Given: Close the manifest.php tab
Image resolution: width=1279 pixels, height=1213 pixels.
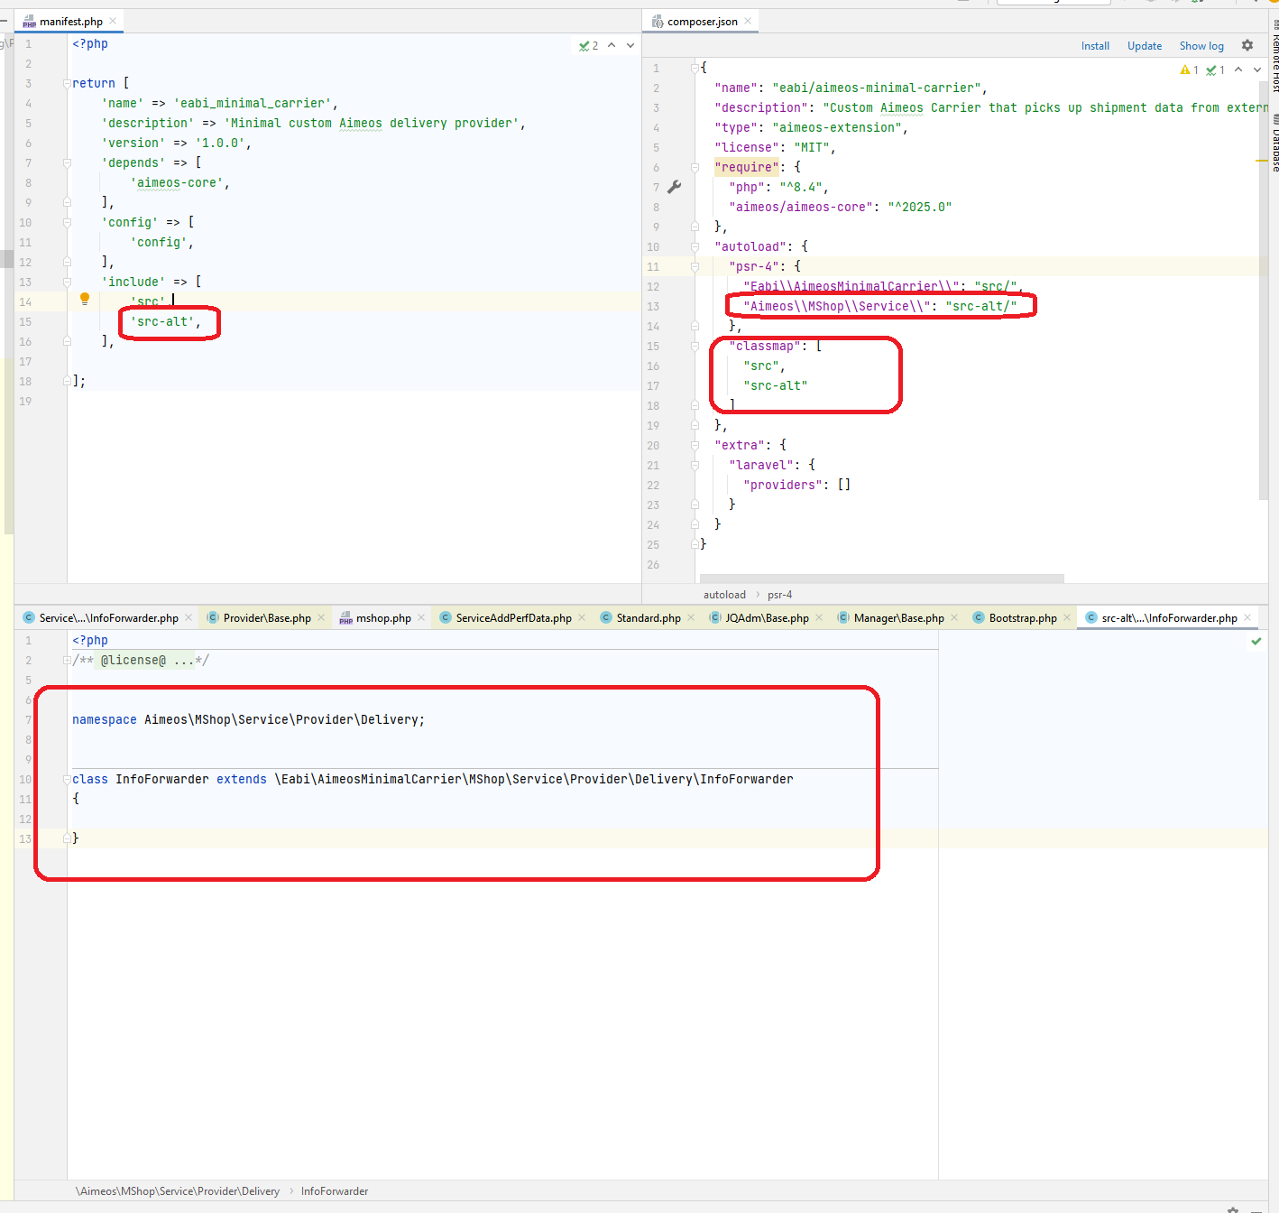Looking at the screenshot, I should pyautogui.click(x=113, y=21).
